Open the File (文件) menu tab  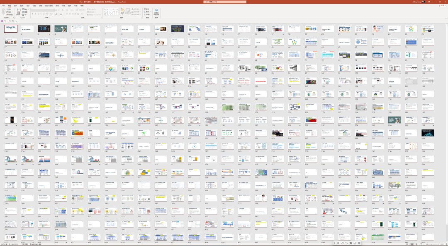tap(3, 6)
